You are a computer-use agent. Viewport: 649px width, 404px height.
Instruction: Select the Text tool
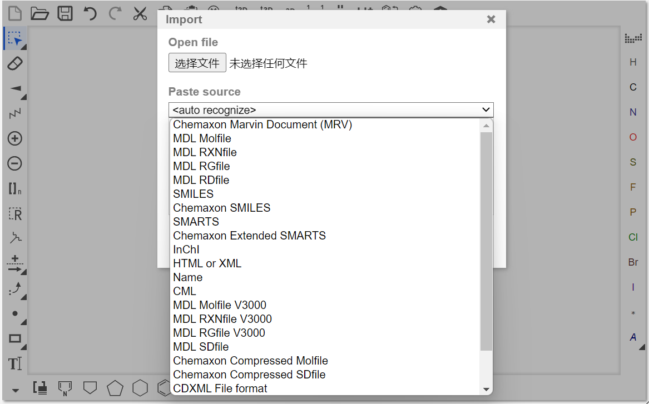click(15, 363)
